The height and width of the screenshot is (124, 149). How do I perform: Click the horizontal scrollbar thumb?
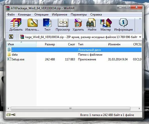coord(70,108)
